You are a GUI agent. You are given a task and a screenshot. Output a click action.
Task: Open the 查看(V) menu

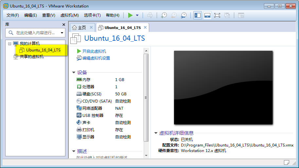click(x=49, y=15)
